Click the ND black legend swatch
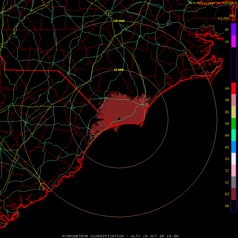 (234, 206)
